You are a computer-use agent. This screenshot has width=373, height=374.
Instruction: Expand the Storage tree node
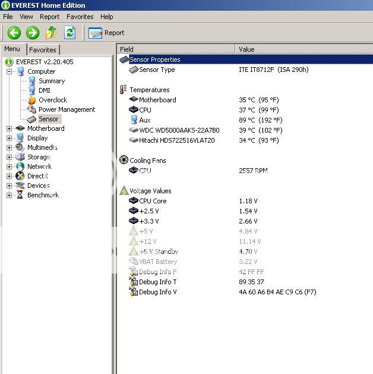point(9,157)
